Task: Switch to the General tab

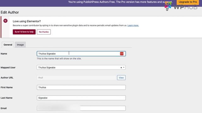Action: pos(8,45)
